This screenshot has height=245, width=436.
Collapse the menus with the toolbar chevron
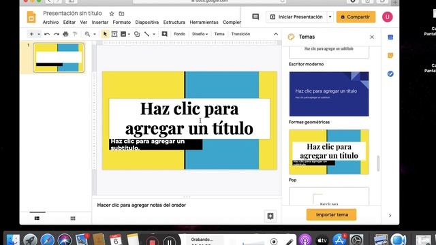tap(276, 34)
